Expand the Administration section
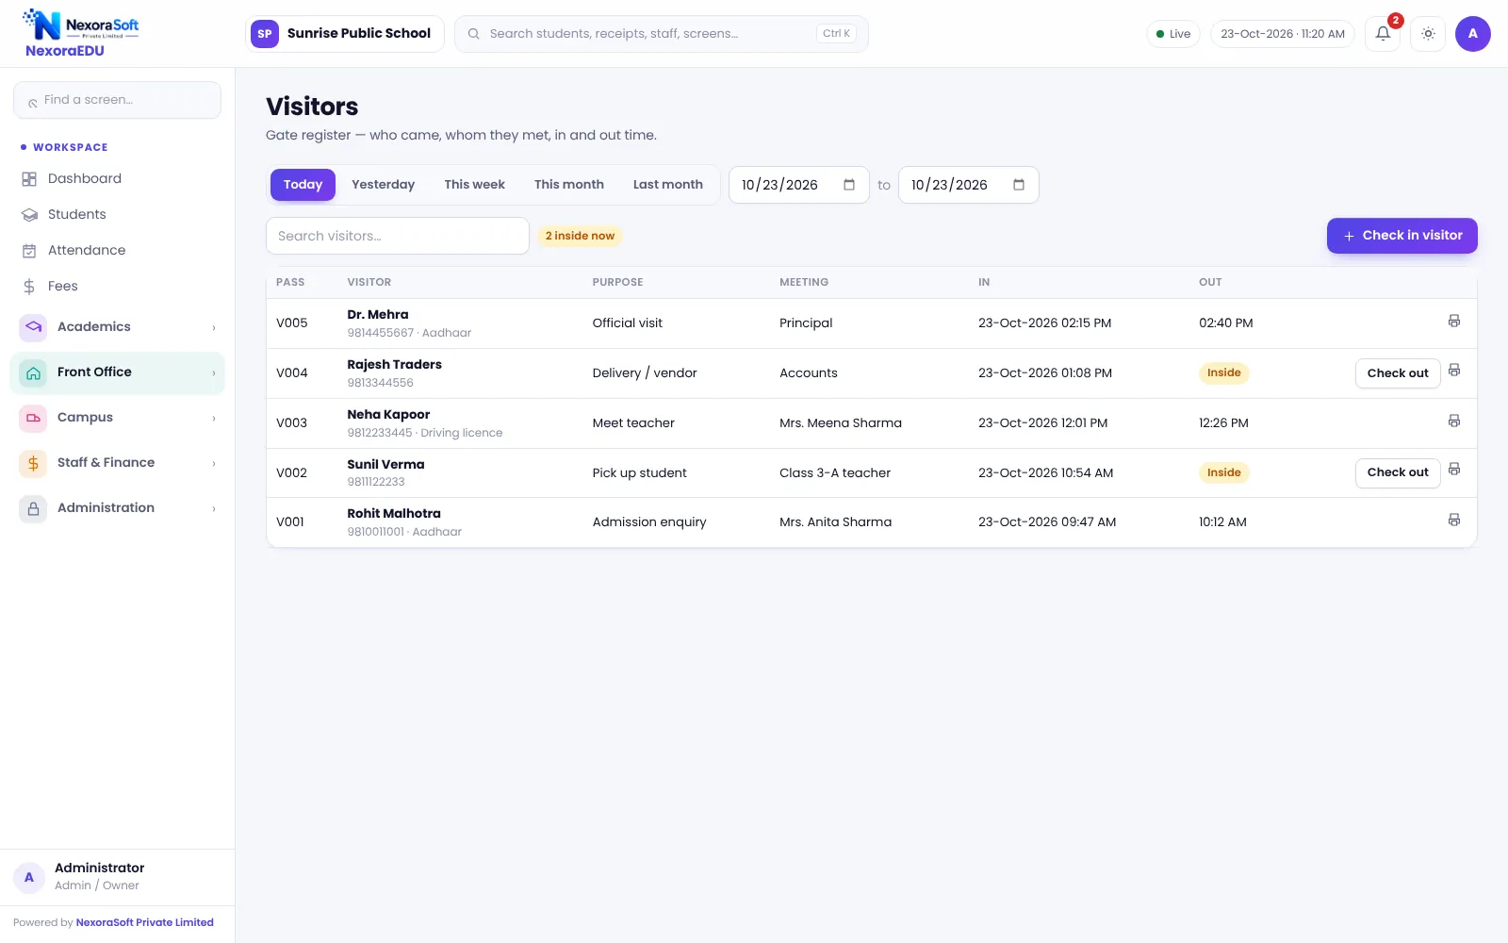Viewport: 1508px width, 943px height. pyautogui.click(x=117, y=508)
